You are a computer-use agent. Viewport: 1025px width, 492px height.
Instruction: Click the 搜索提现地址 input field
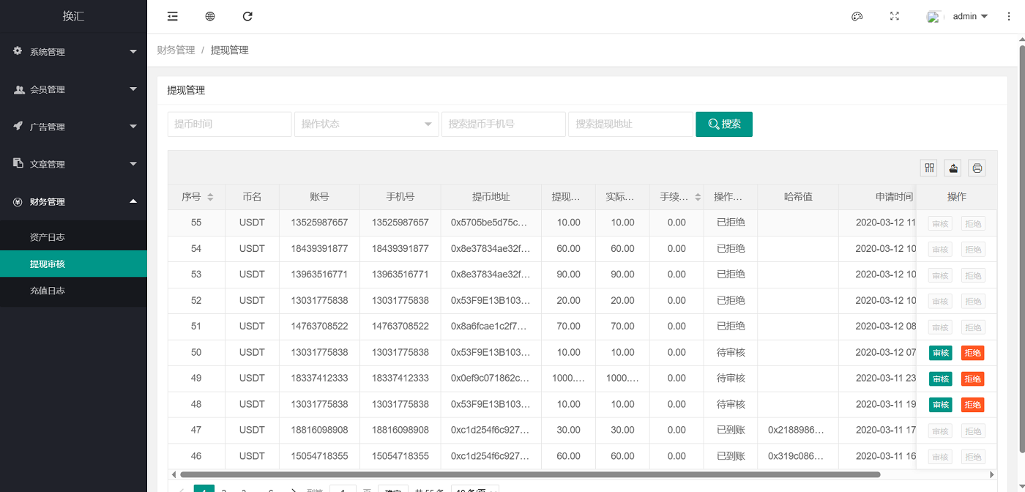click(x=630, y=124)
